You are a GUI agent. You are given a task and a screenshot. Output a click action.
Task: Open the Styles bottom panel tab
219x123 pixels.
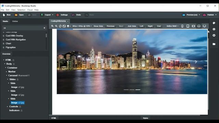(145, 118)
